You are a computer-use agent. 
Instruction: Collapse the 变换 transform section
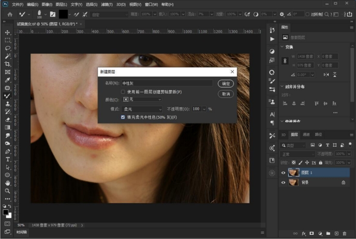(282, 47)
